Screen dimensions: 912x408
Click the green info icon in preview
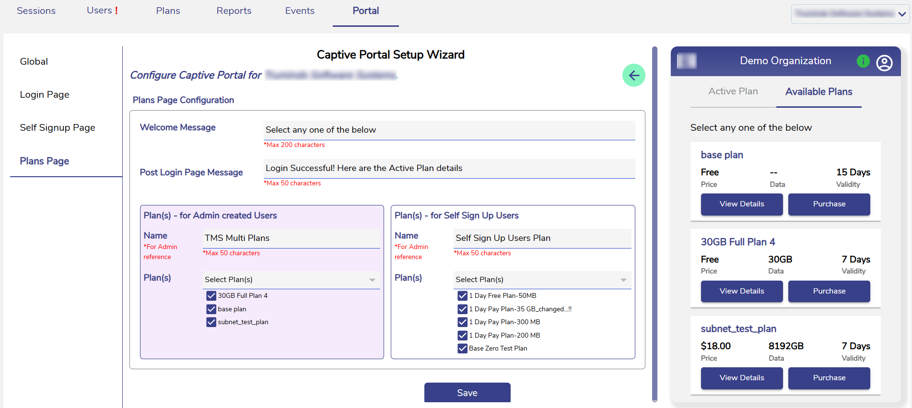point(863,61)
